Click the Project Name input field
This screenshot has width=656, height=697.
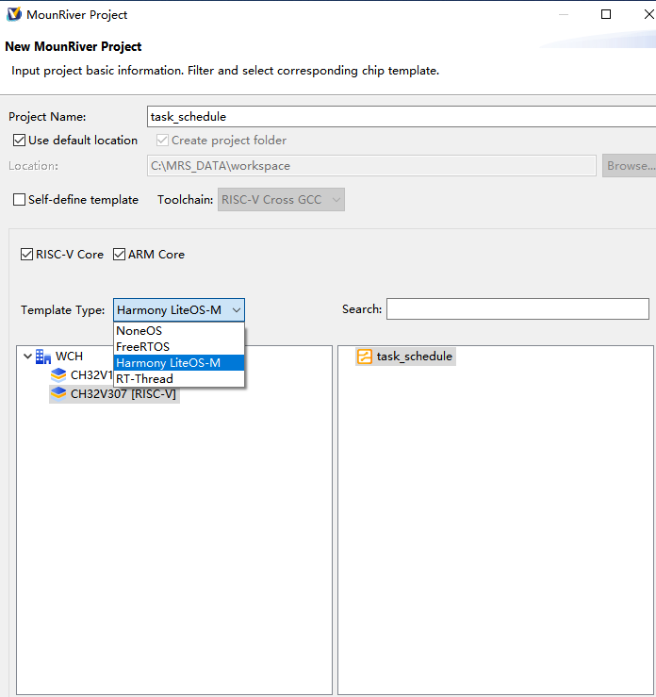pos(402,117)
